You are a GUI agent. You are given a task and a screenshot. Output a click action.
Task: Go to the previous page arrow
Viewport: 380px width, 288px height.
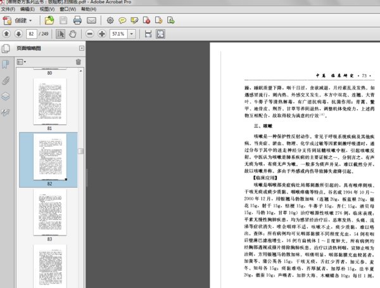(x=6, y=33)
